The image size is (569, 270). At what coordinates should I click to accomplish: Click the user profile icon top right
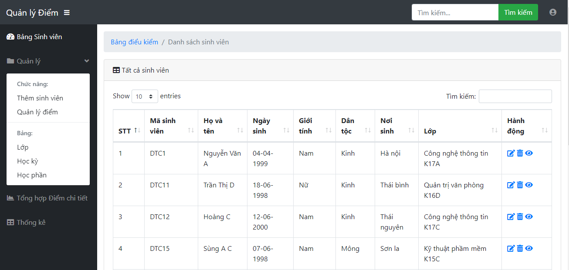pos(553,12)
